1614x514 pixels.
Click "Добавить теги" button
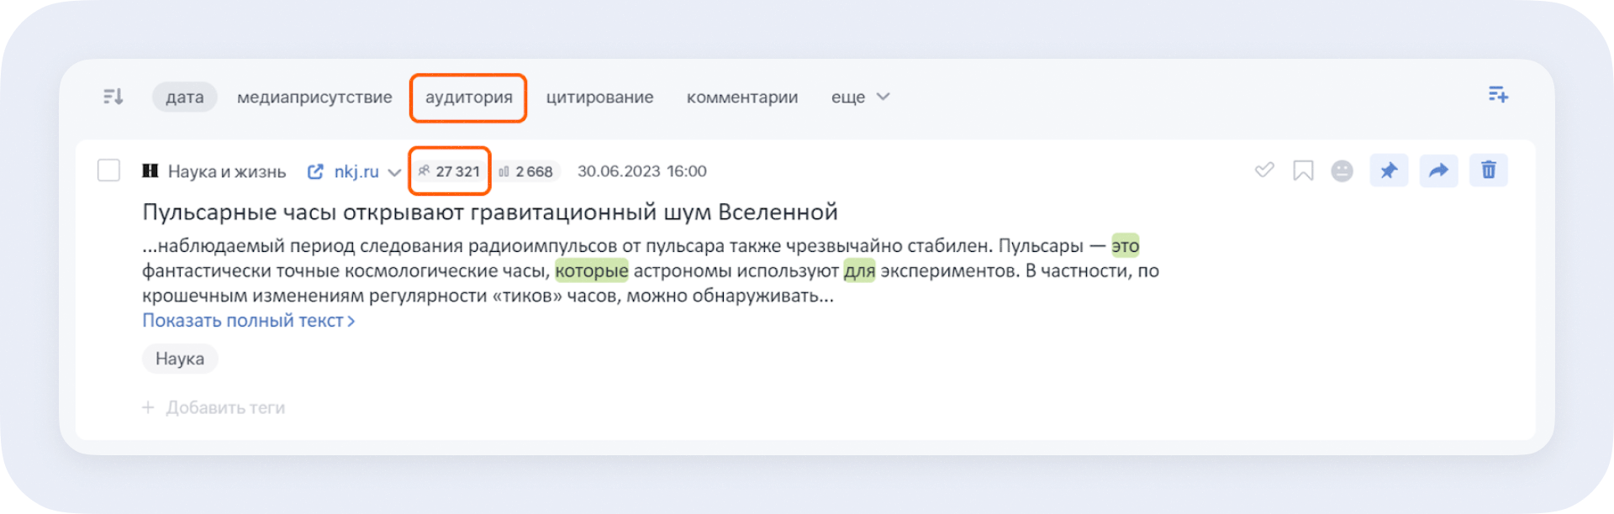[214, 407]
